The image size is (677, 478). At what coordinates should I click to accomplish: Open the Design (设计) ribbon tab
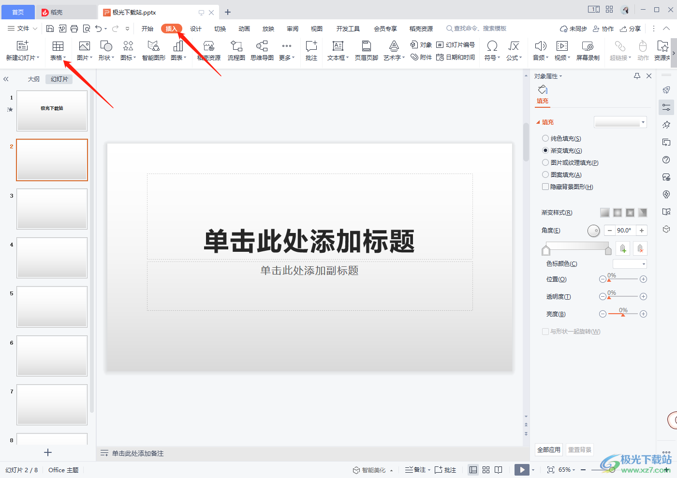tap(196, 29)
